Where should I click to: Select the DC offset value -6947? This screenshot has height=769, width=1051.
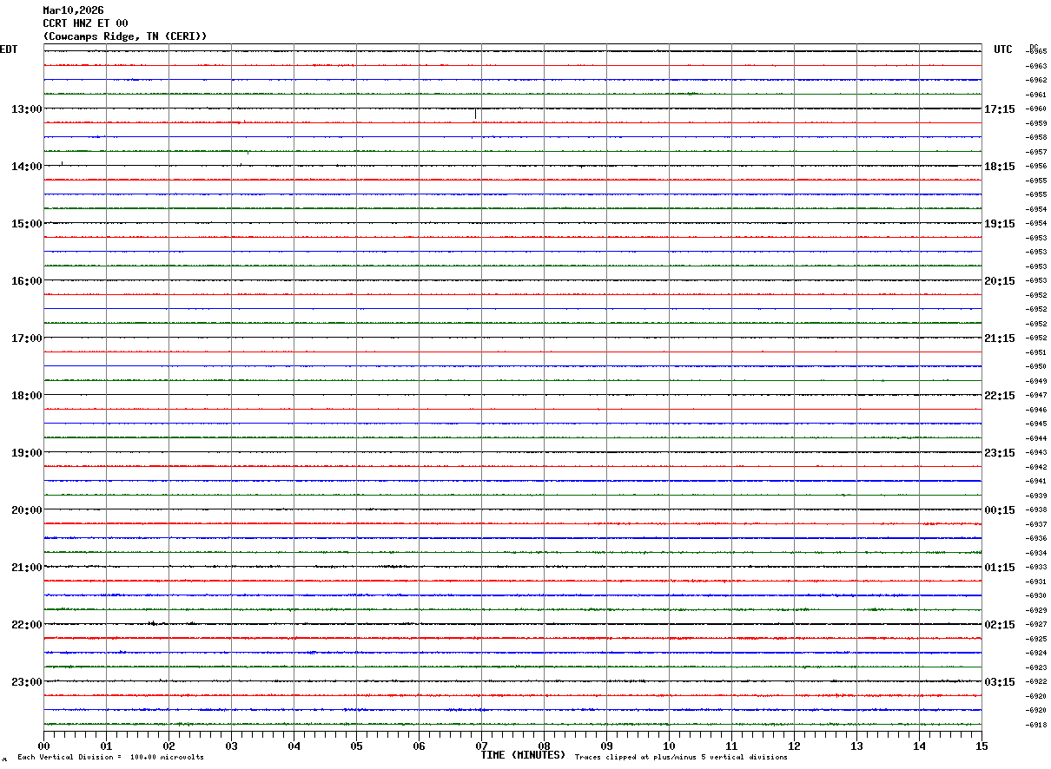click(1036, 396)
